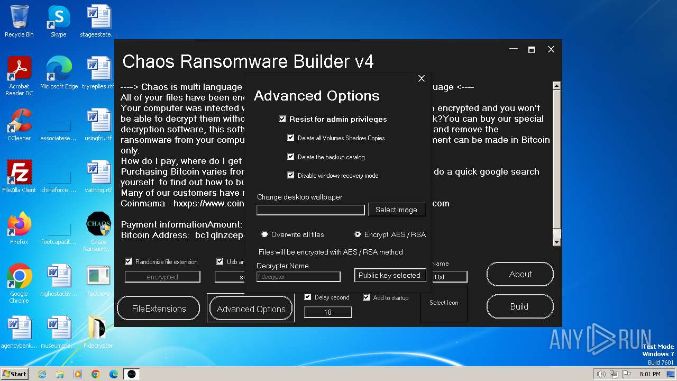Toggle the Usb checkbox
677x381 pixels.
(x=220, y=261)
